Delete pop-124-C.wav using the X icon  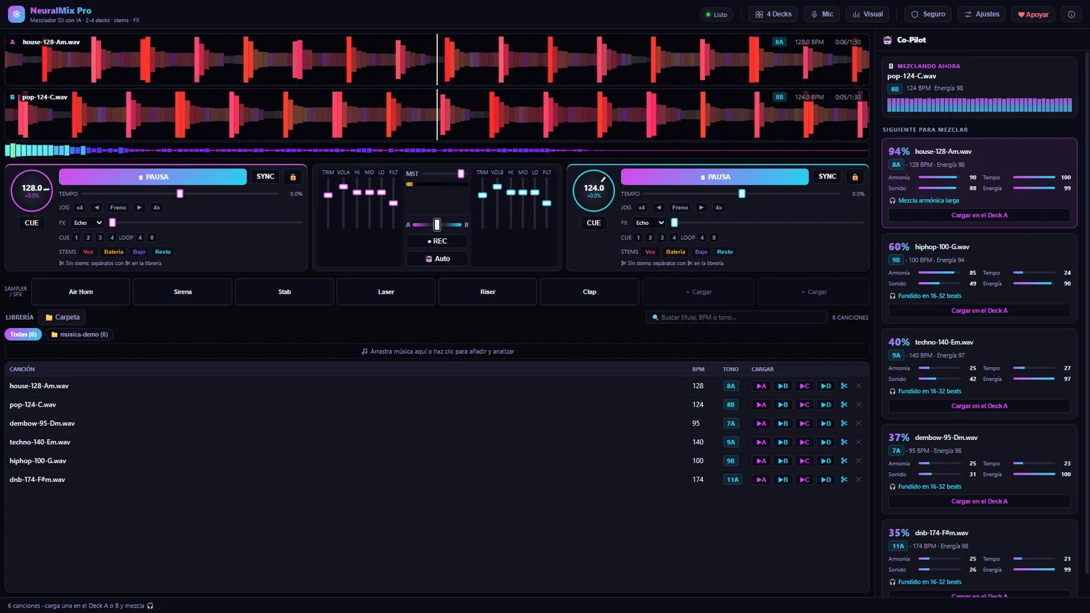pyautogui.click(x=858, y=405)
